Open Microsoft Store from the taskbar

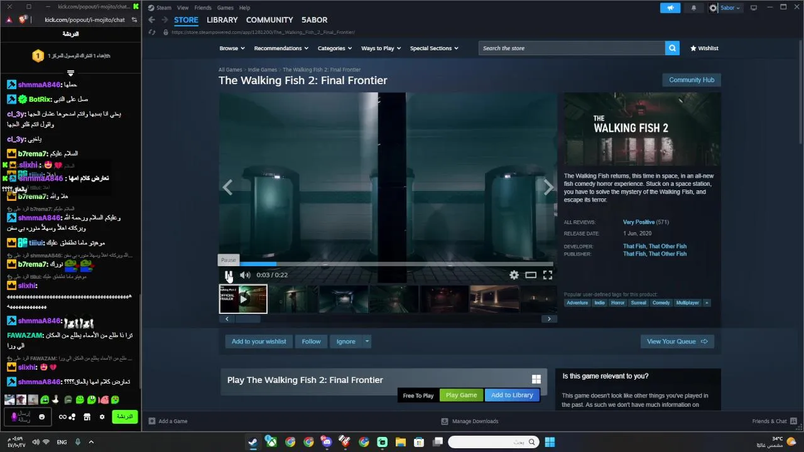tap(419, 442)
